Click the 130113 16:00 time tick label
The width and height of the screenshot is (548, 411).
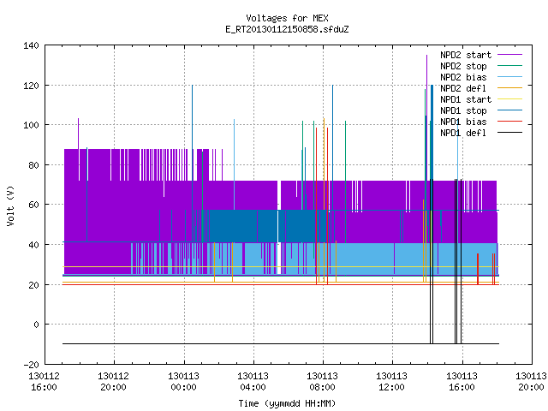(462, 382)
